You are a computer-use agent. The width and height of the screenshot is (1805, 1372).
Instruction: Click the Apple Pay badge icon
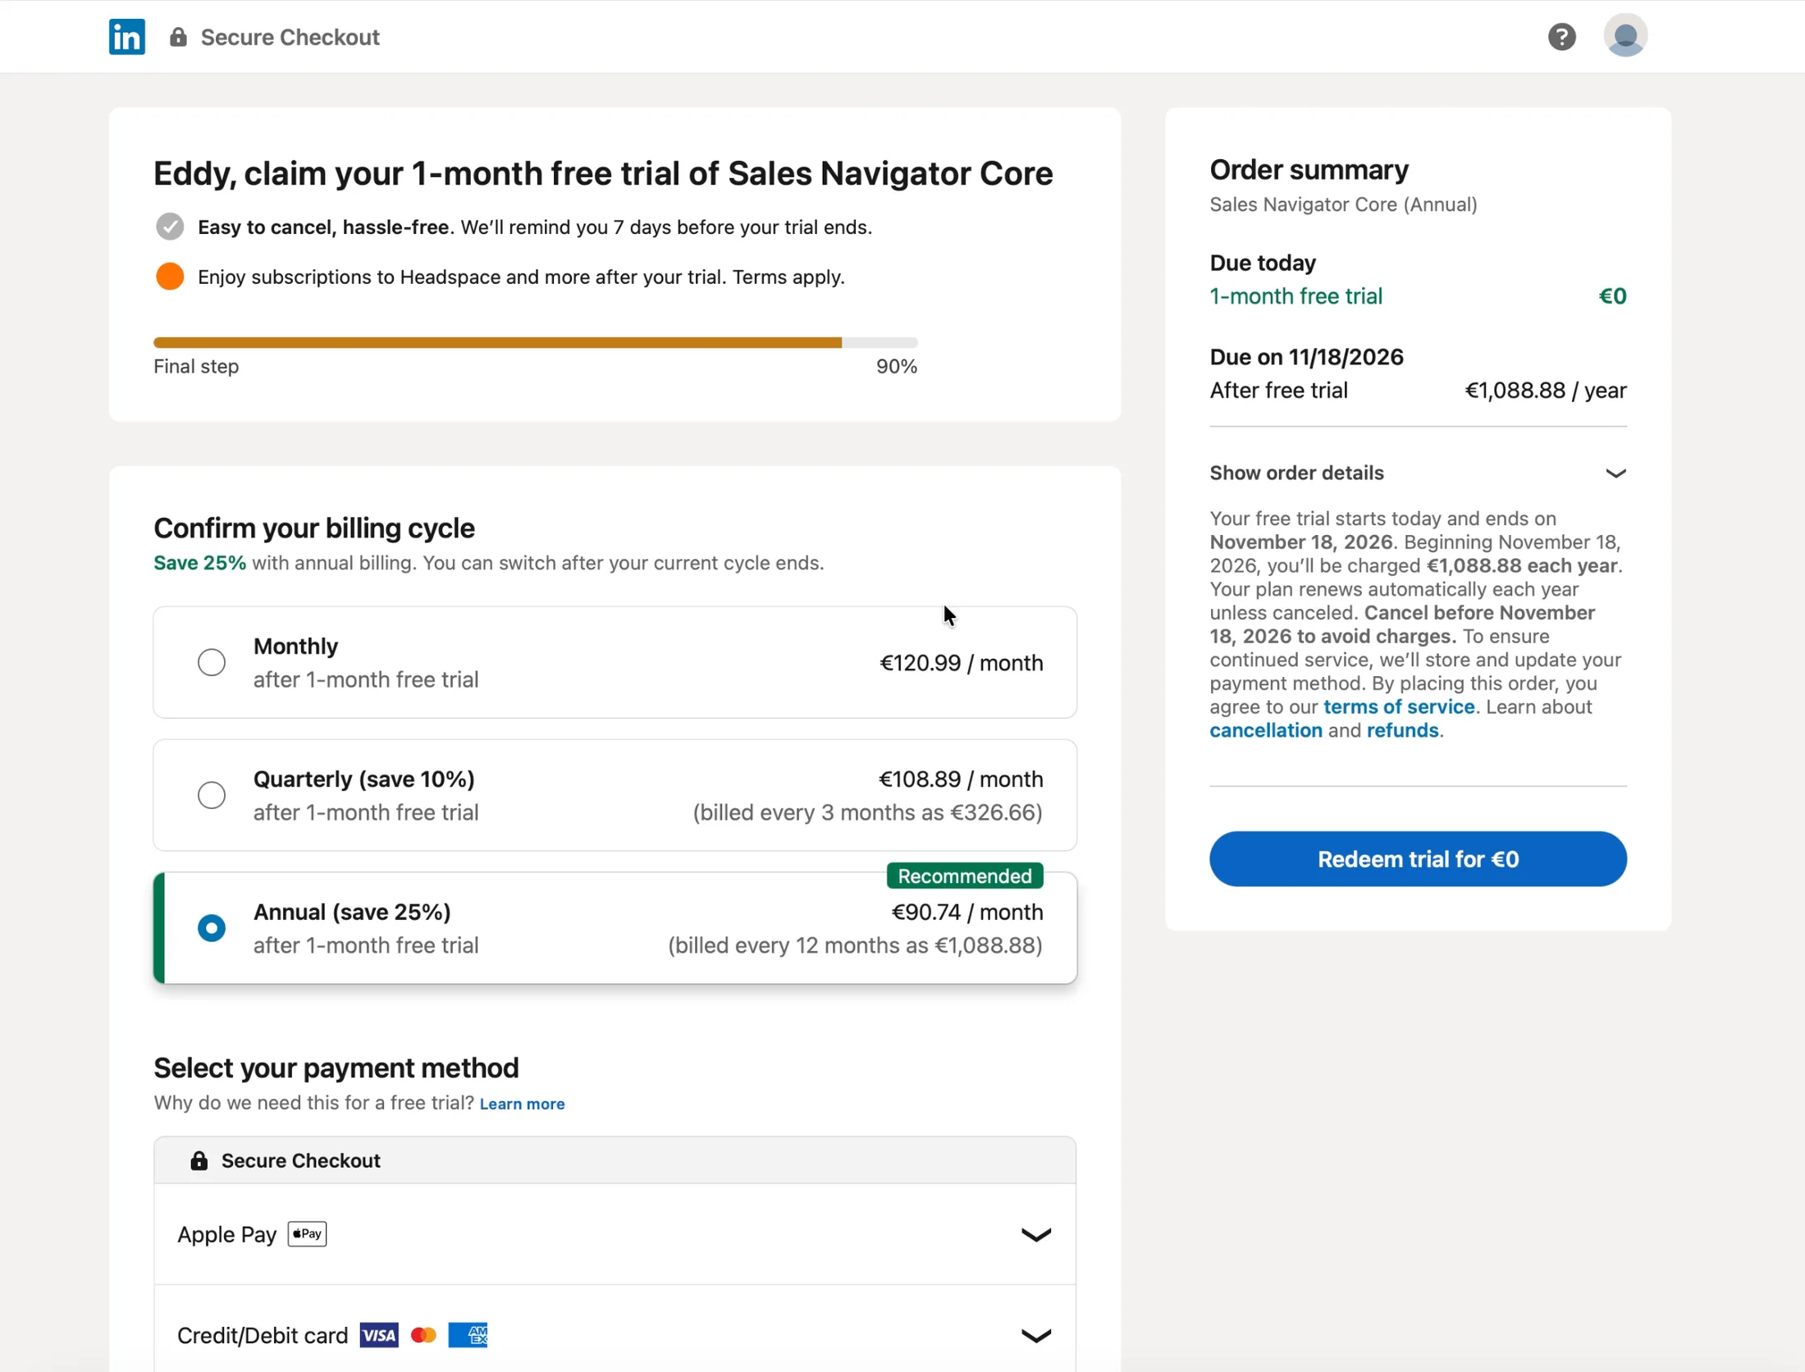[307, 1233]
